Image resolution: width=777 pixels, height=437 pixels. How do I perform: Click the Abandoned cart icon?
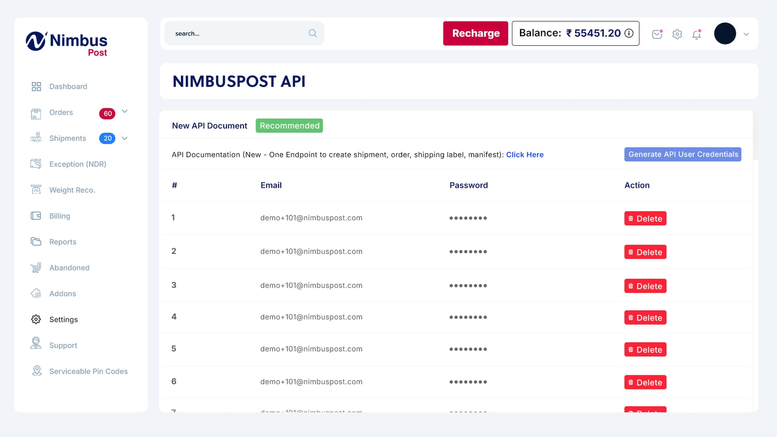click(36, 267)
